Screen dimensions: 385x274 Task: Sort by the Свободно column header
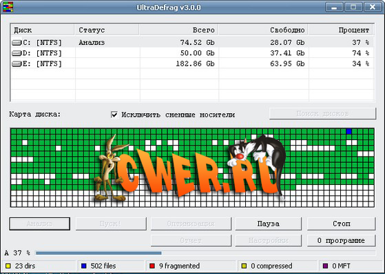click(262, 30)
